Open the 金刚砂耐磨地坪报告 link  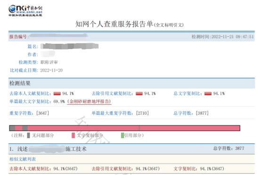pyautogui.click(x=89, y=101)
